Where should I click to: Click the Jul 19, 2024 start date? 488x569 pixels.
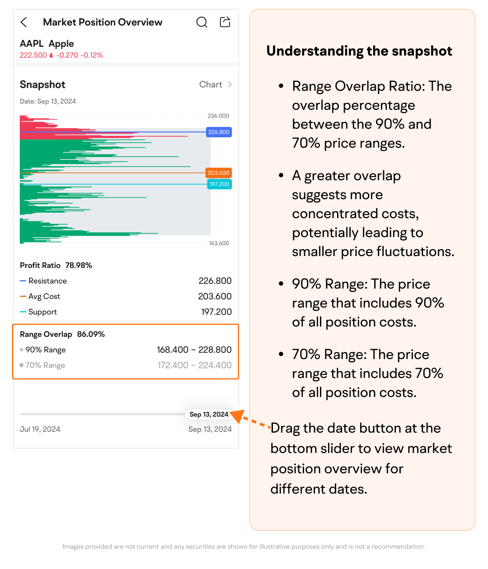pyautogui.click(x=40, y=429)
